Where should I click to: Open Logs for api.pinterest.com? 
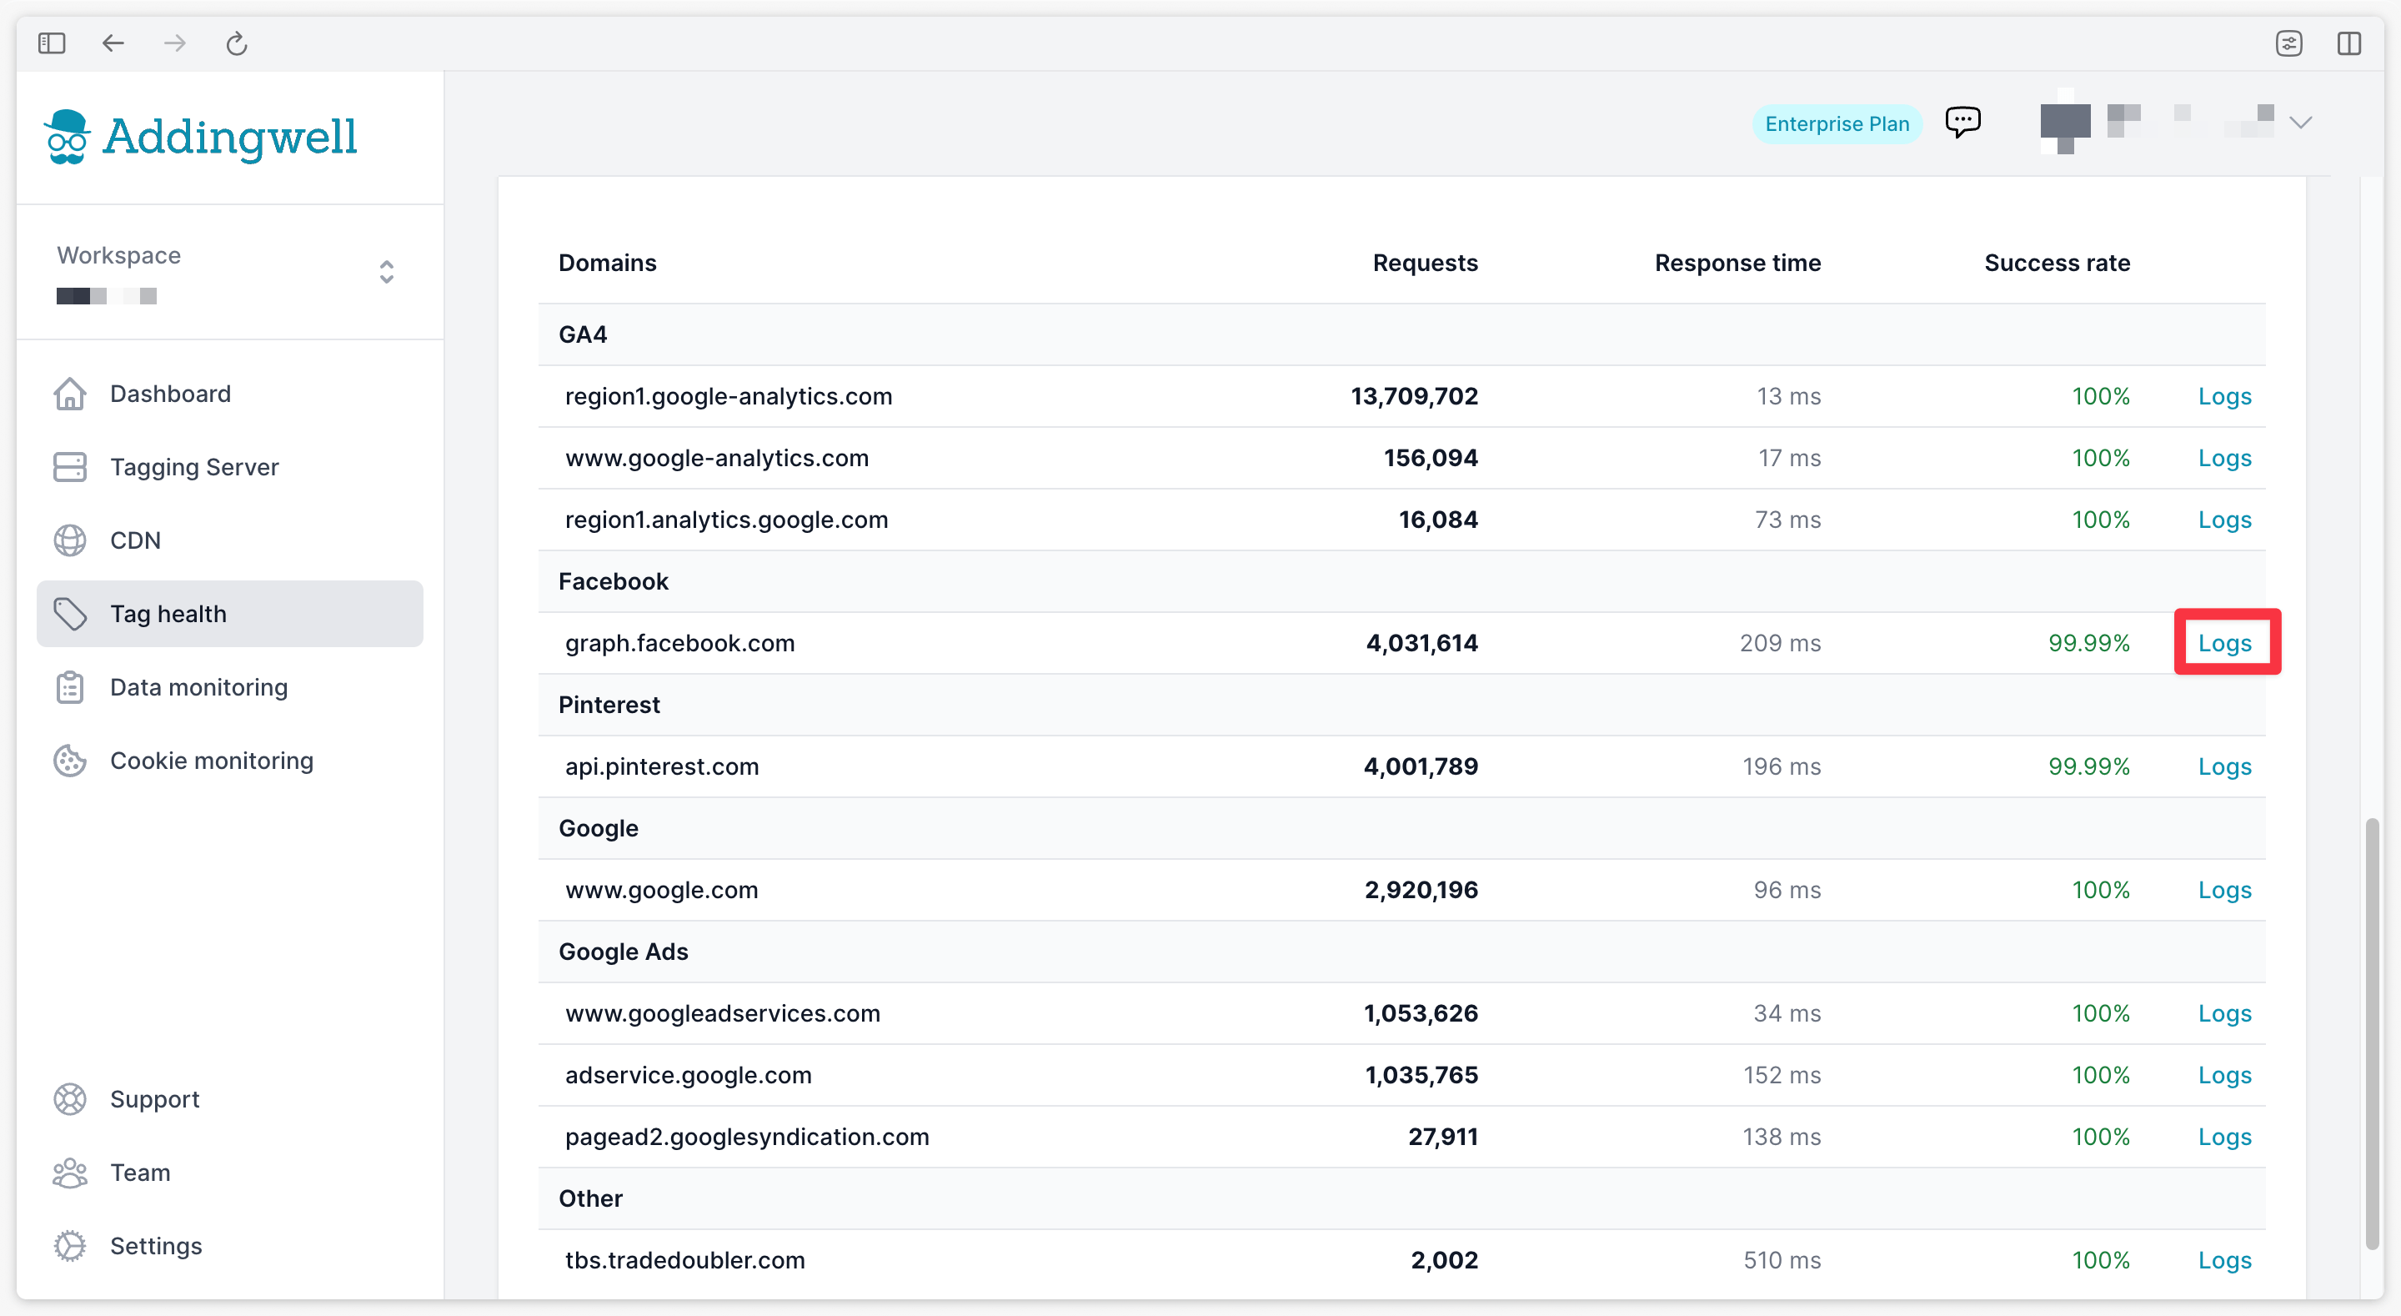(2224, 766)
